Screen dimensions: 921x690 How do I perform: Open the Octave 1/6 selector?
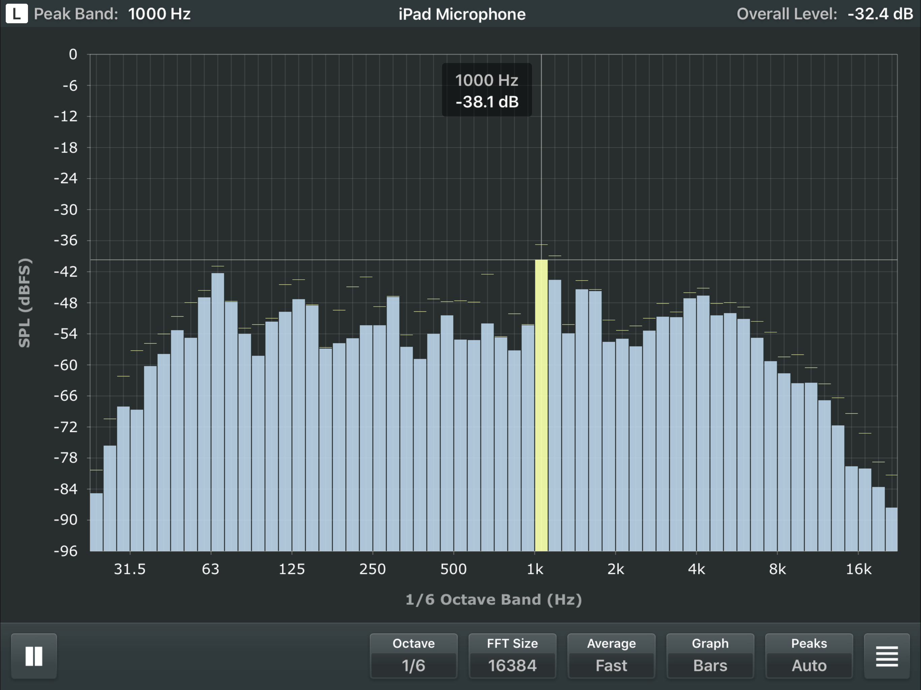tap(413, 656)
